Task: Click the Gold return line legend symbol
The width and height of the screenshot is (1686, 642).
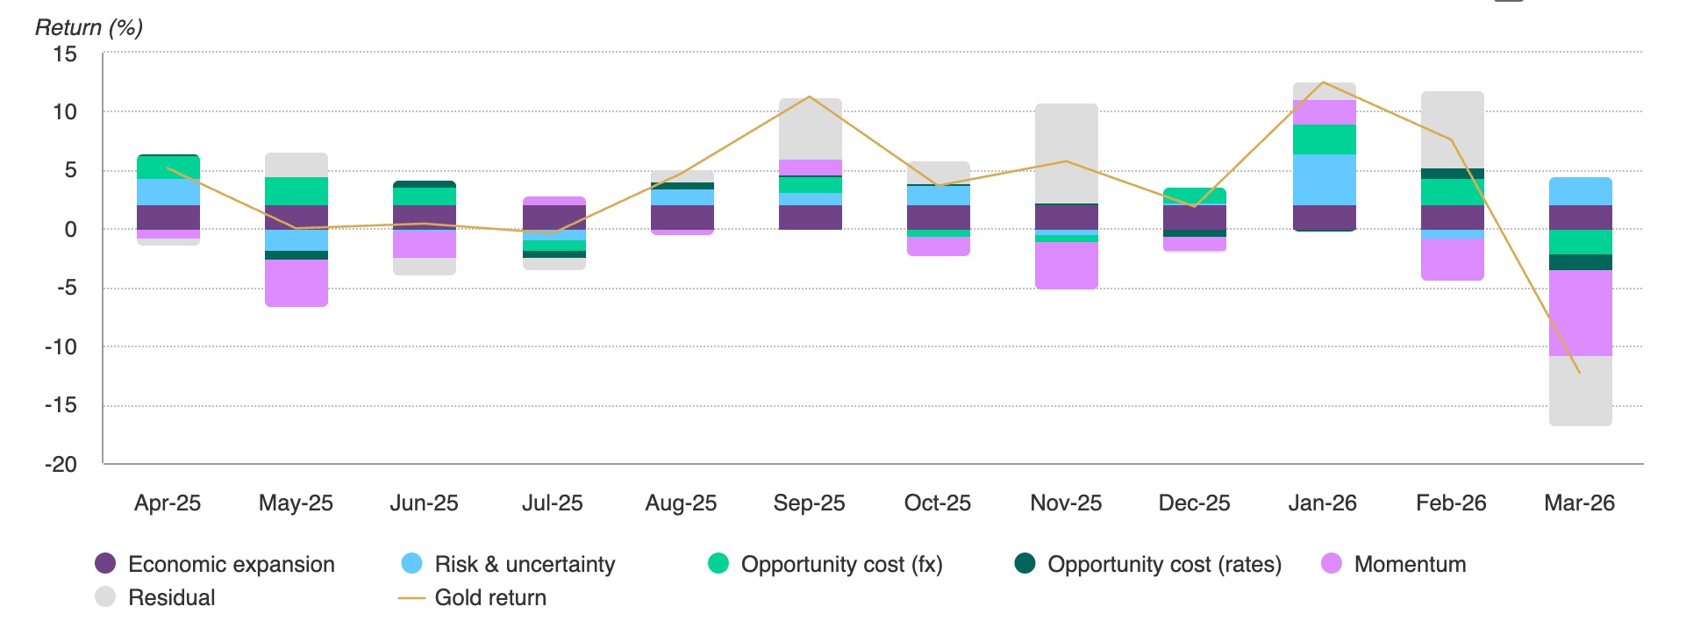Action: tap(411, 598)
